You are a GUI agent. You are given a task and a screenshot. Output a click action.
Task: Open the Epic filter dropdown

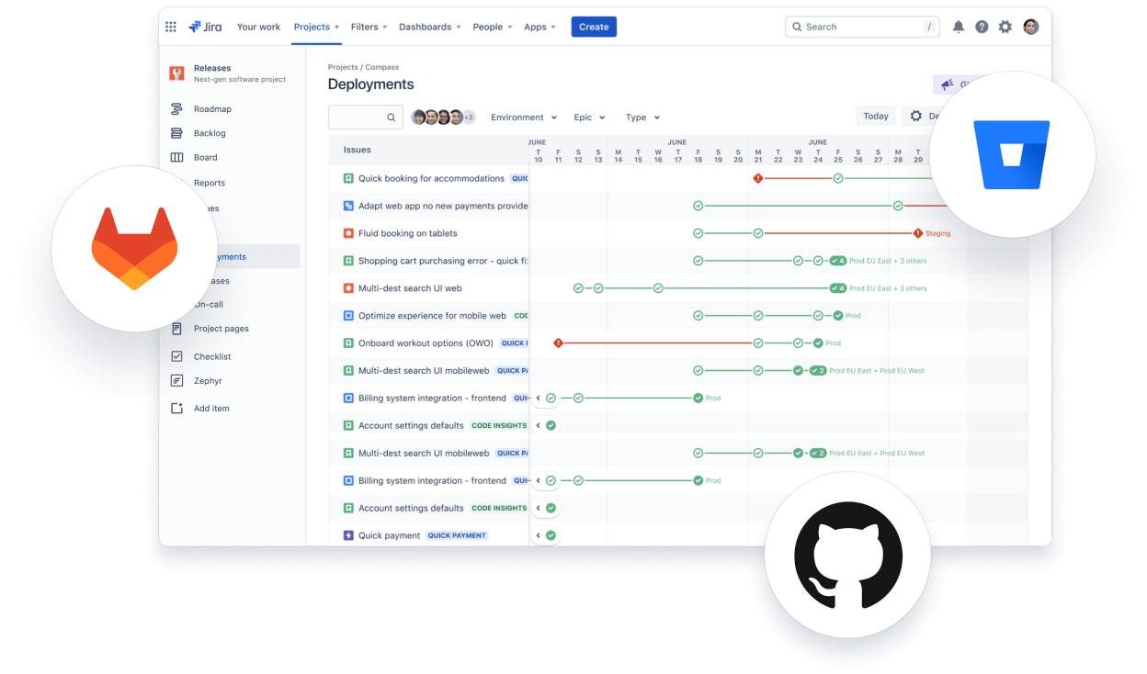tap(589, 117)
